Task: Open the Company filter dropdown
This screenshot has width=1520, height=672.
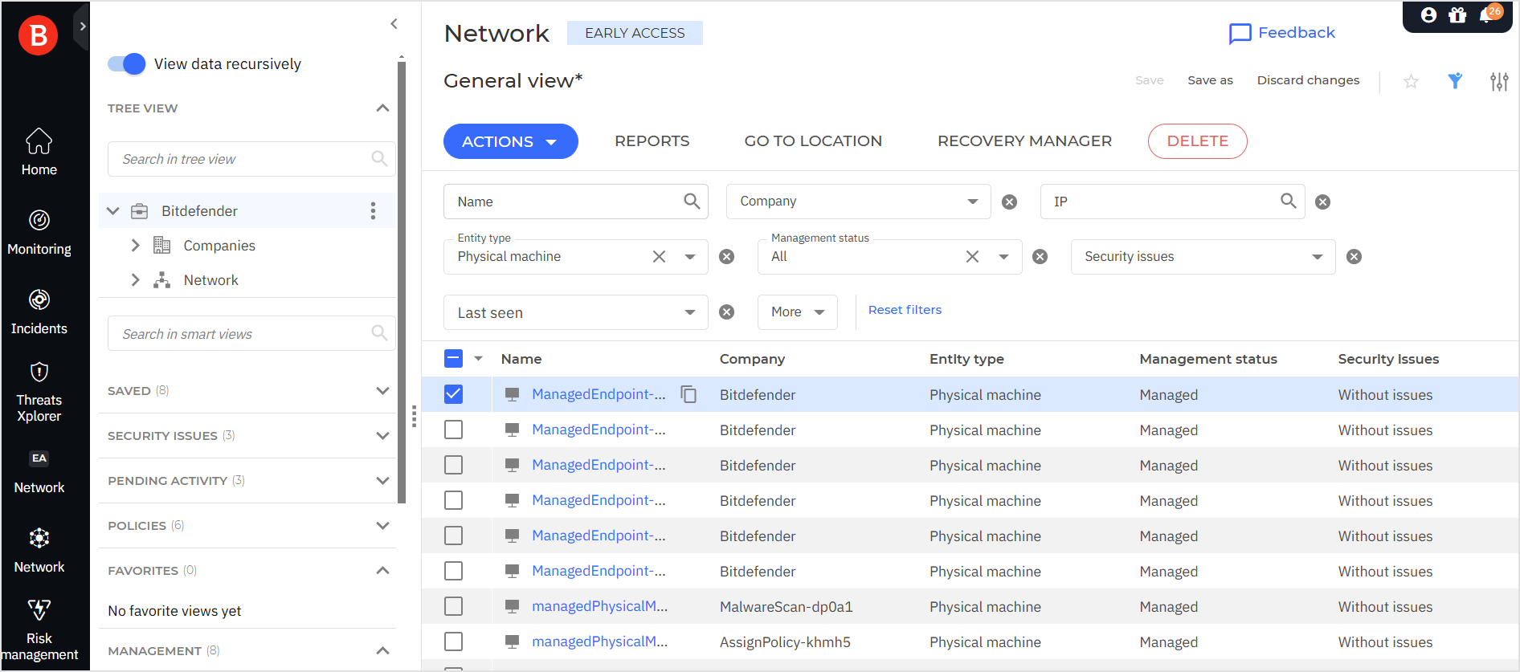Action: tap(858, 202)
